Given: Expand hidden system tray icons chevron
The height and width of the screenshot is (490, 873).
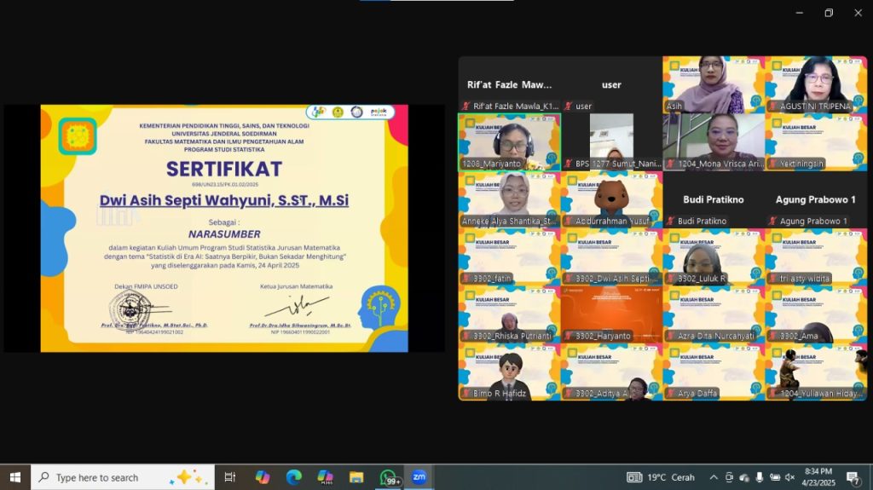Looking at the screenshot, I should 714,477.
